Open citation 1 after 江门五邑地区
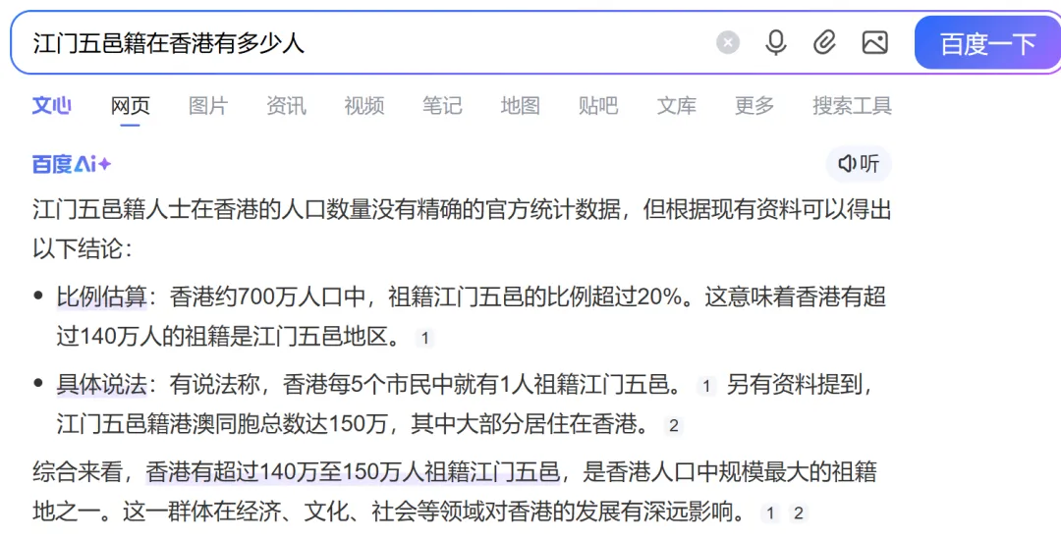This screenshot has height=540, width=1061. coord(425,338)
